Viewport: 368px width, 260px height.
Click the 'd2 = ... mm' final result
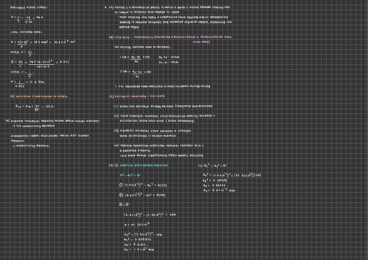click(219, 191)
